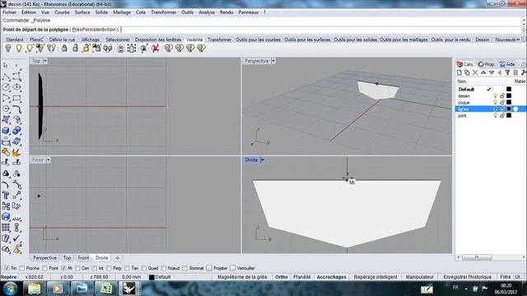Viewport: 527px width, 296px height.
Task: Open the Maillage menu
Action: coord(122,12)
